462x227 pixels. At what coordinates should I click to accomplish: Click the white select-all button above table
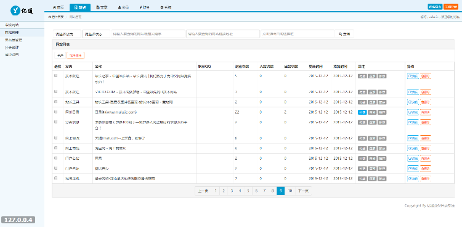pos(60,55)
